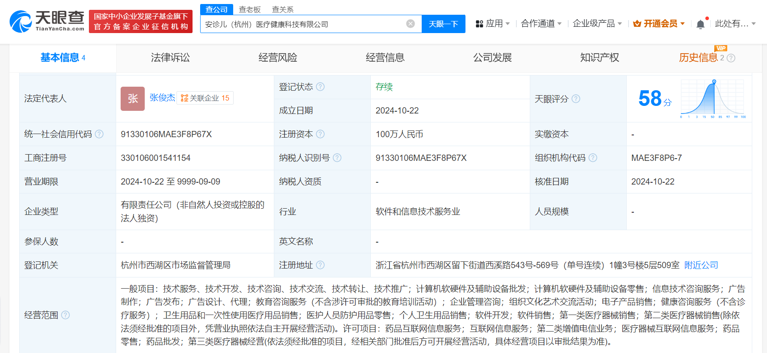Click help icon next to 统一社会信用代码
The width and height of the screenshot is (767, 353).
pos(99,134)
